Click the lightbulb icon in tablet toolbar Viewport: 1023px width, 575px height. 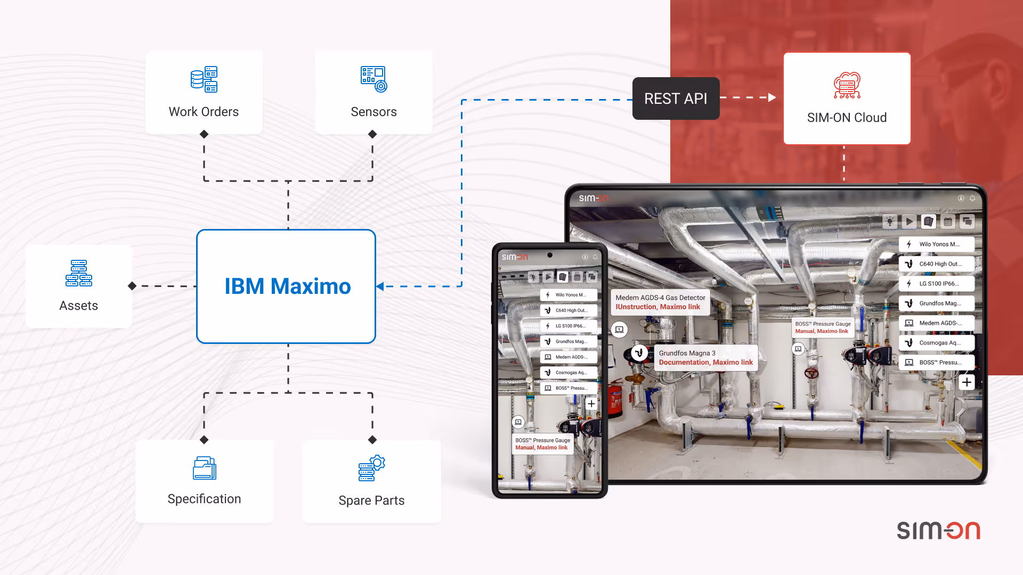click(889, 221)
